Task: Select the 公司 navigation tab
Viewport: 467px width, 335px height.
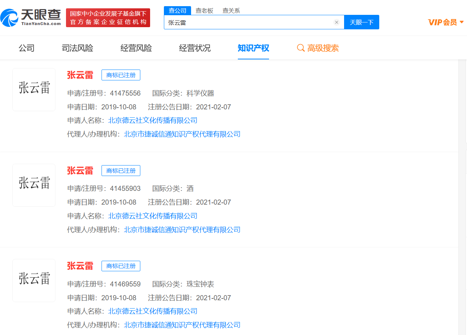Action: click(26, 48)
